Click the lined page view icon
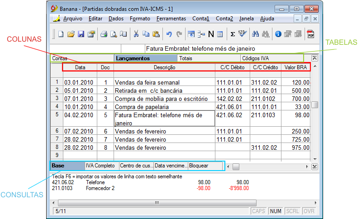Screen dimensions: 362x219 (x=220, y=34)
